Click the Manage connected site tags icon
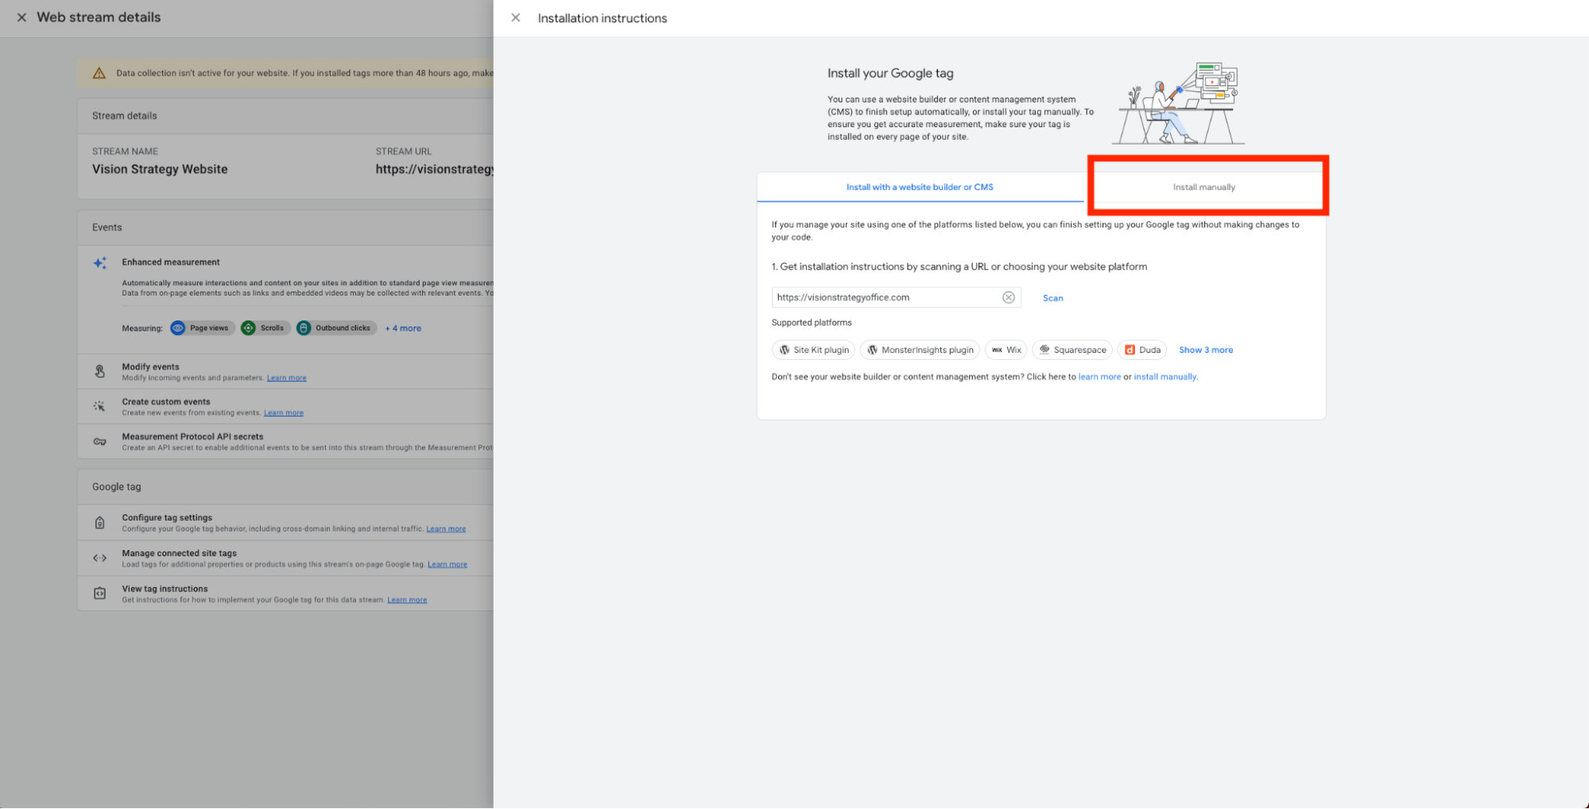 (100, 558)
